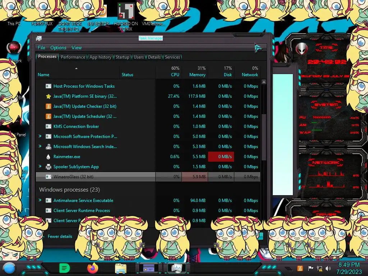Click the Action Center flag tray icon
The width and height of the screenshot is (368, 276).
[311, 268]
